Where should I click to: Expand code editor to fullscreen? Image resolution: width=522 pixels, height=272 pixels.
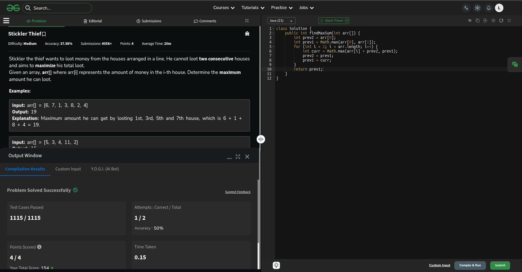click(x=509, y=20)
